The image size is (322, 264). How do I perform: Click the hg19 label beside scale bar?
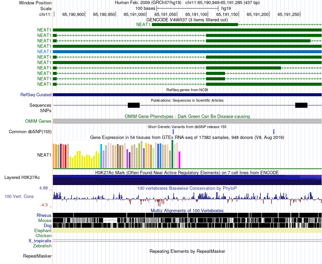[226, 8]
